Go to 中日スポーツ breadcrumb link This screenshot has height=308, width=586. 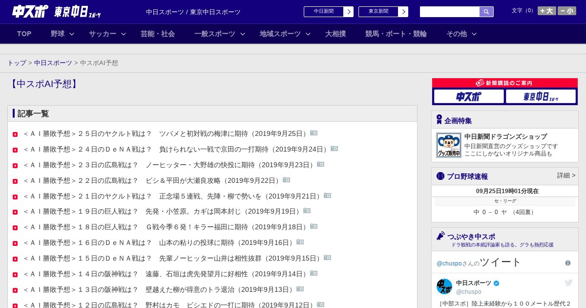click(x=53, y=63)
